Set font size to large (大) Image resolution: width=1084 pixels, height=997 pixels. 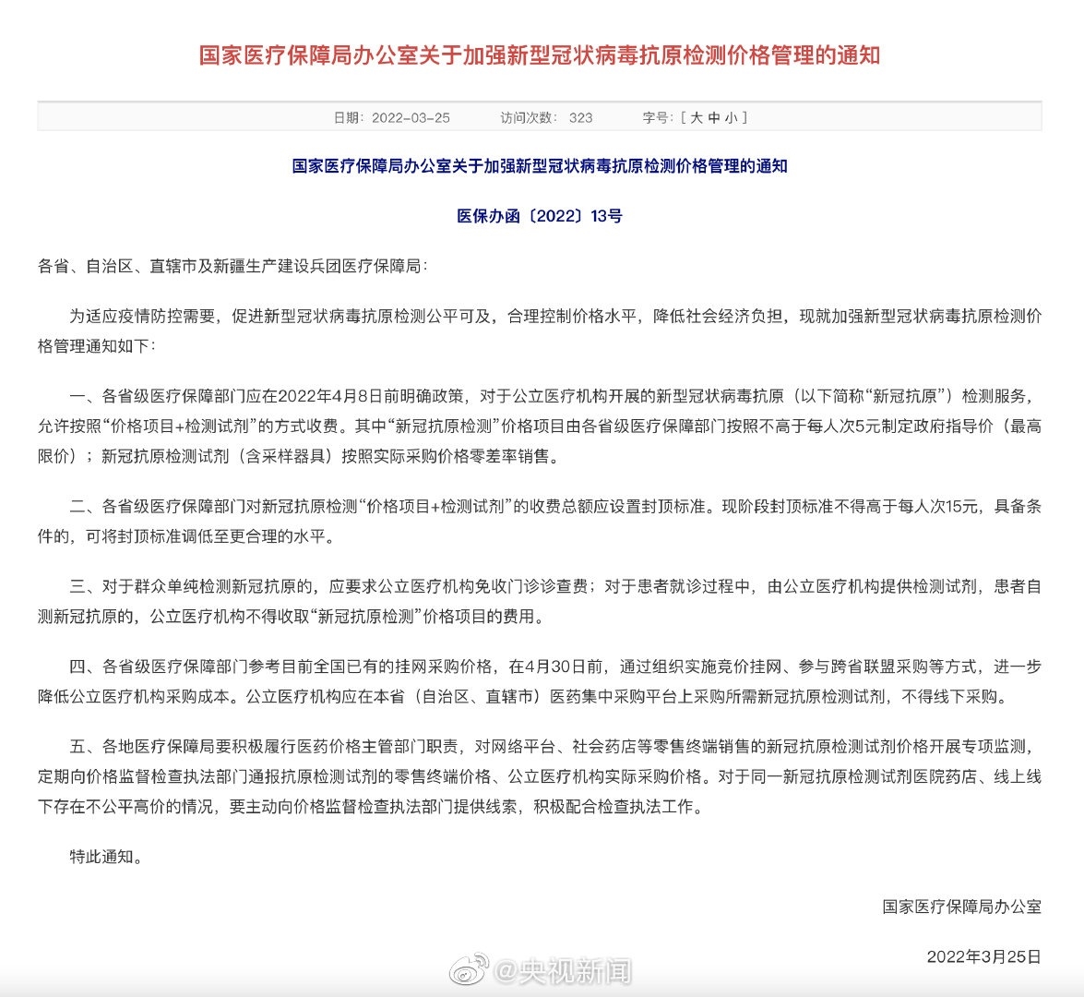(x=697, y=117)
